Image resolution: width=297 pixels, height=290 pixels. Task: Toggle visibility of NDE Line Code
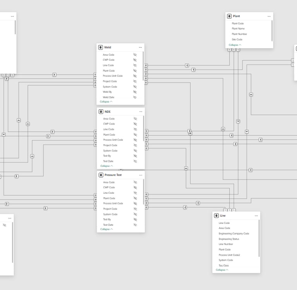[135, 130]
